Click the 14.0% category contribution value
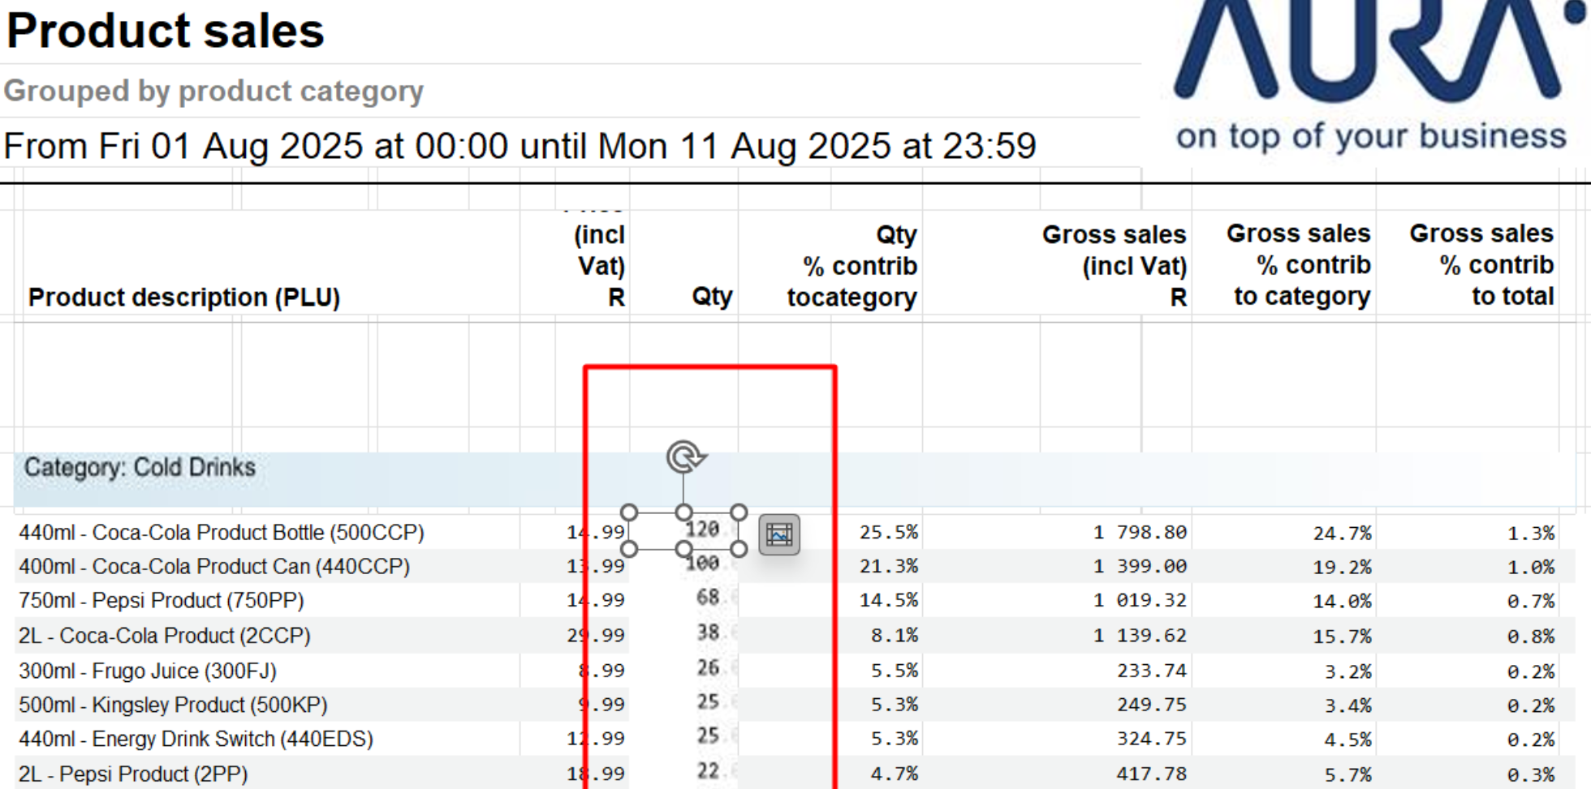 [x=1343, y=602]
